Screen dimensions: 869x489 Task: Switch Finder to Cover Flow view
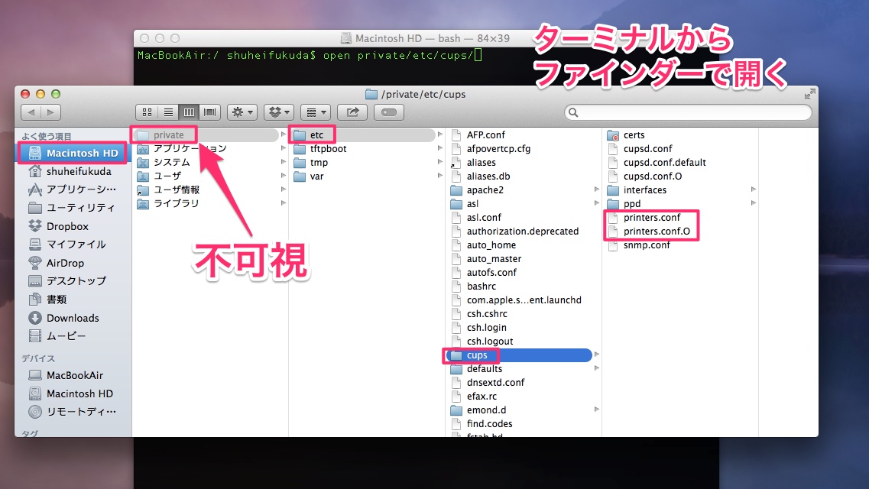210,112
